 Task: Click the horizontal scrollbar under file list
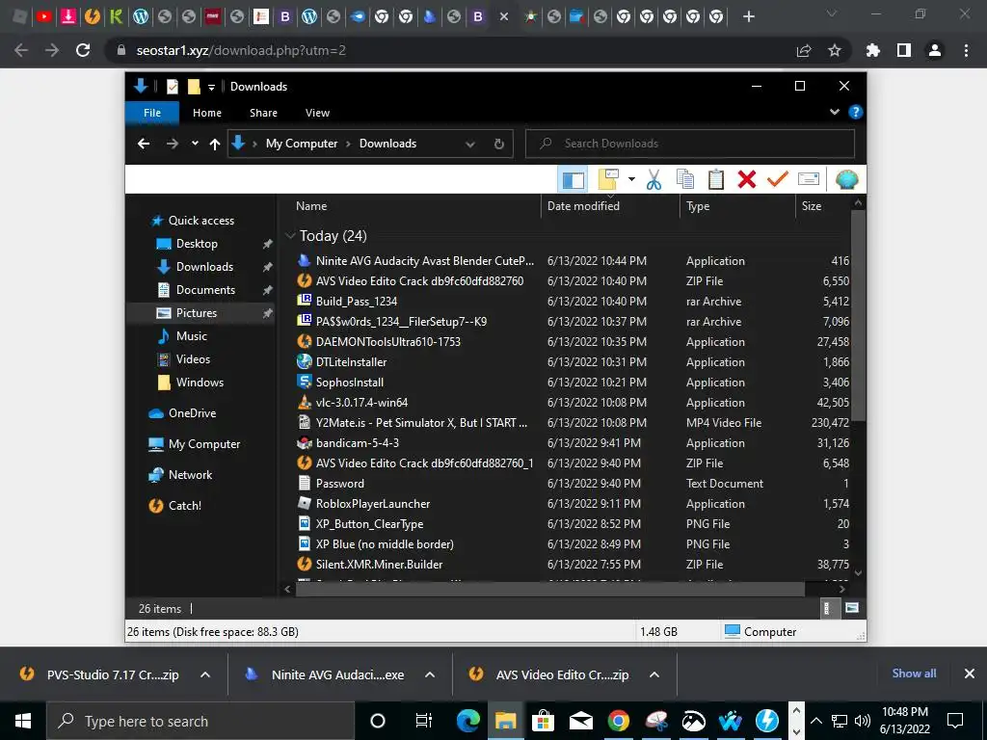[x=550, y=589]
